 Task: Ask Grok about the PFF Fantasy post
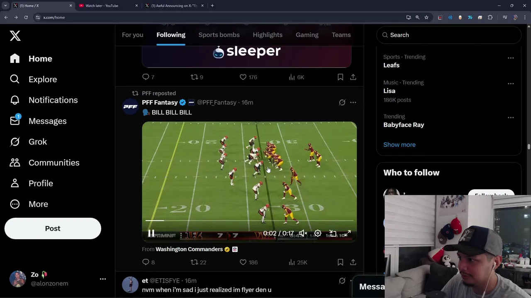pos(342,102)
